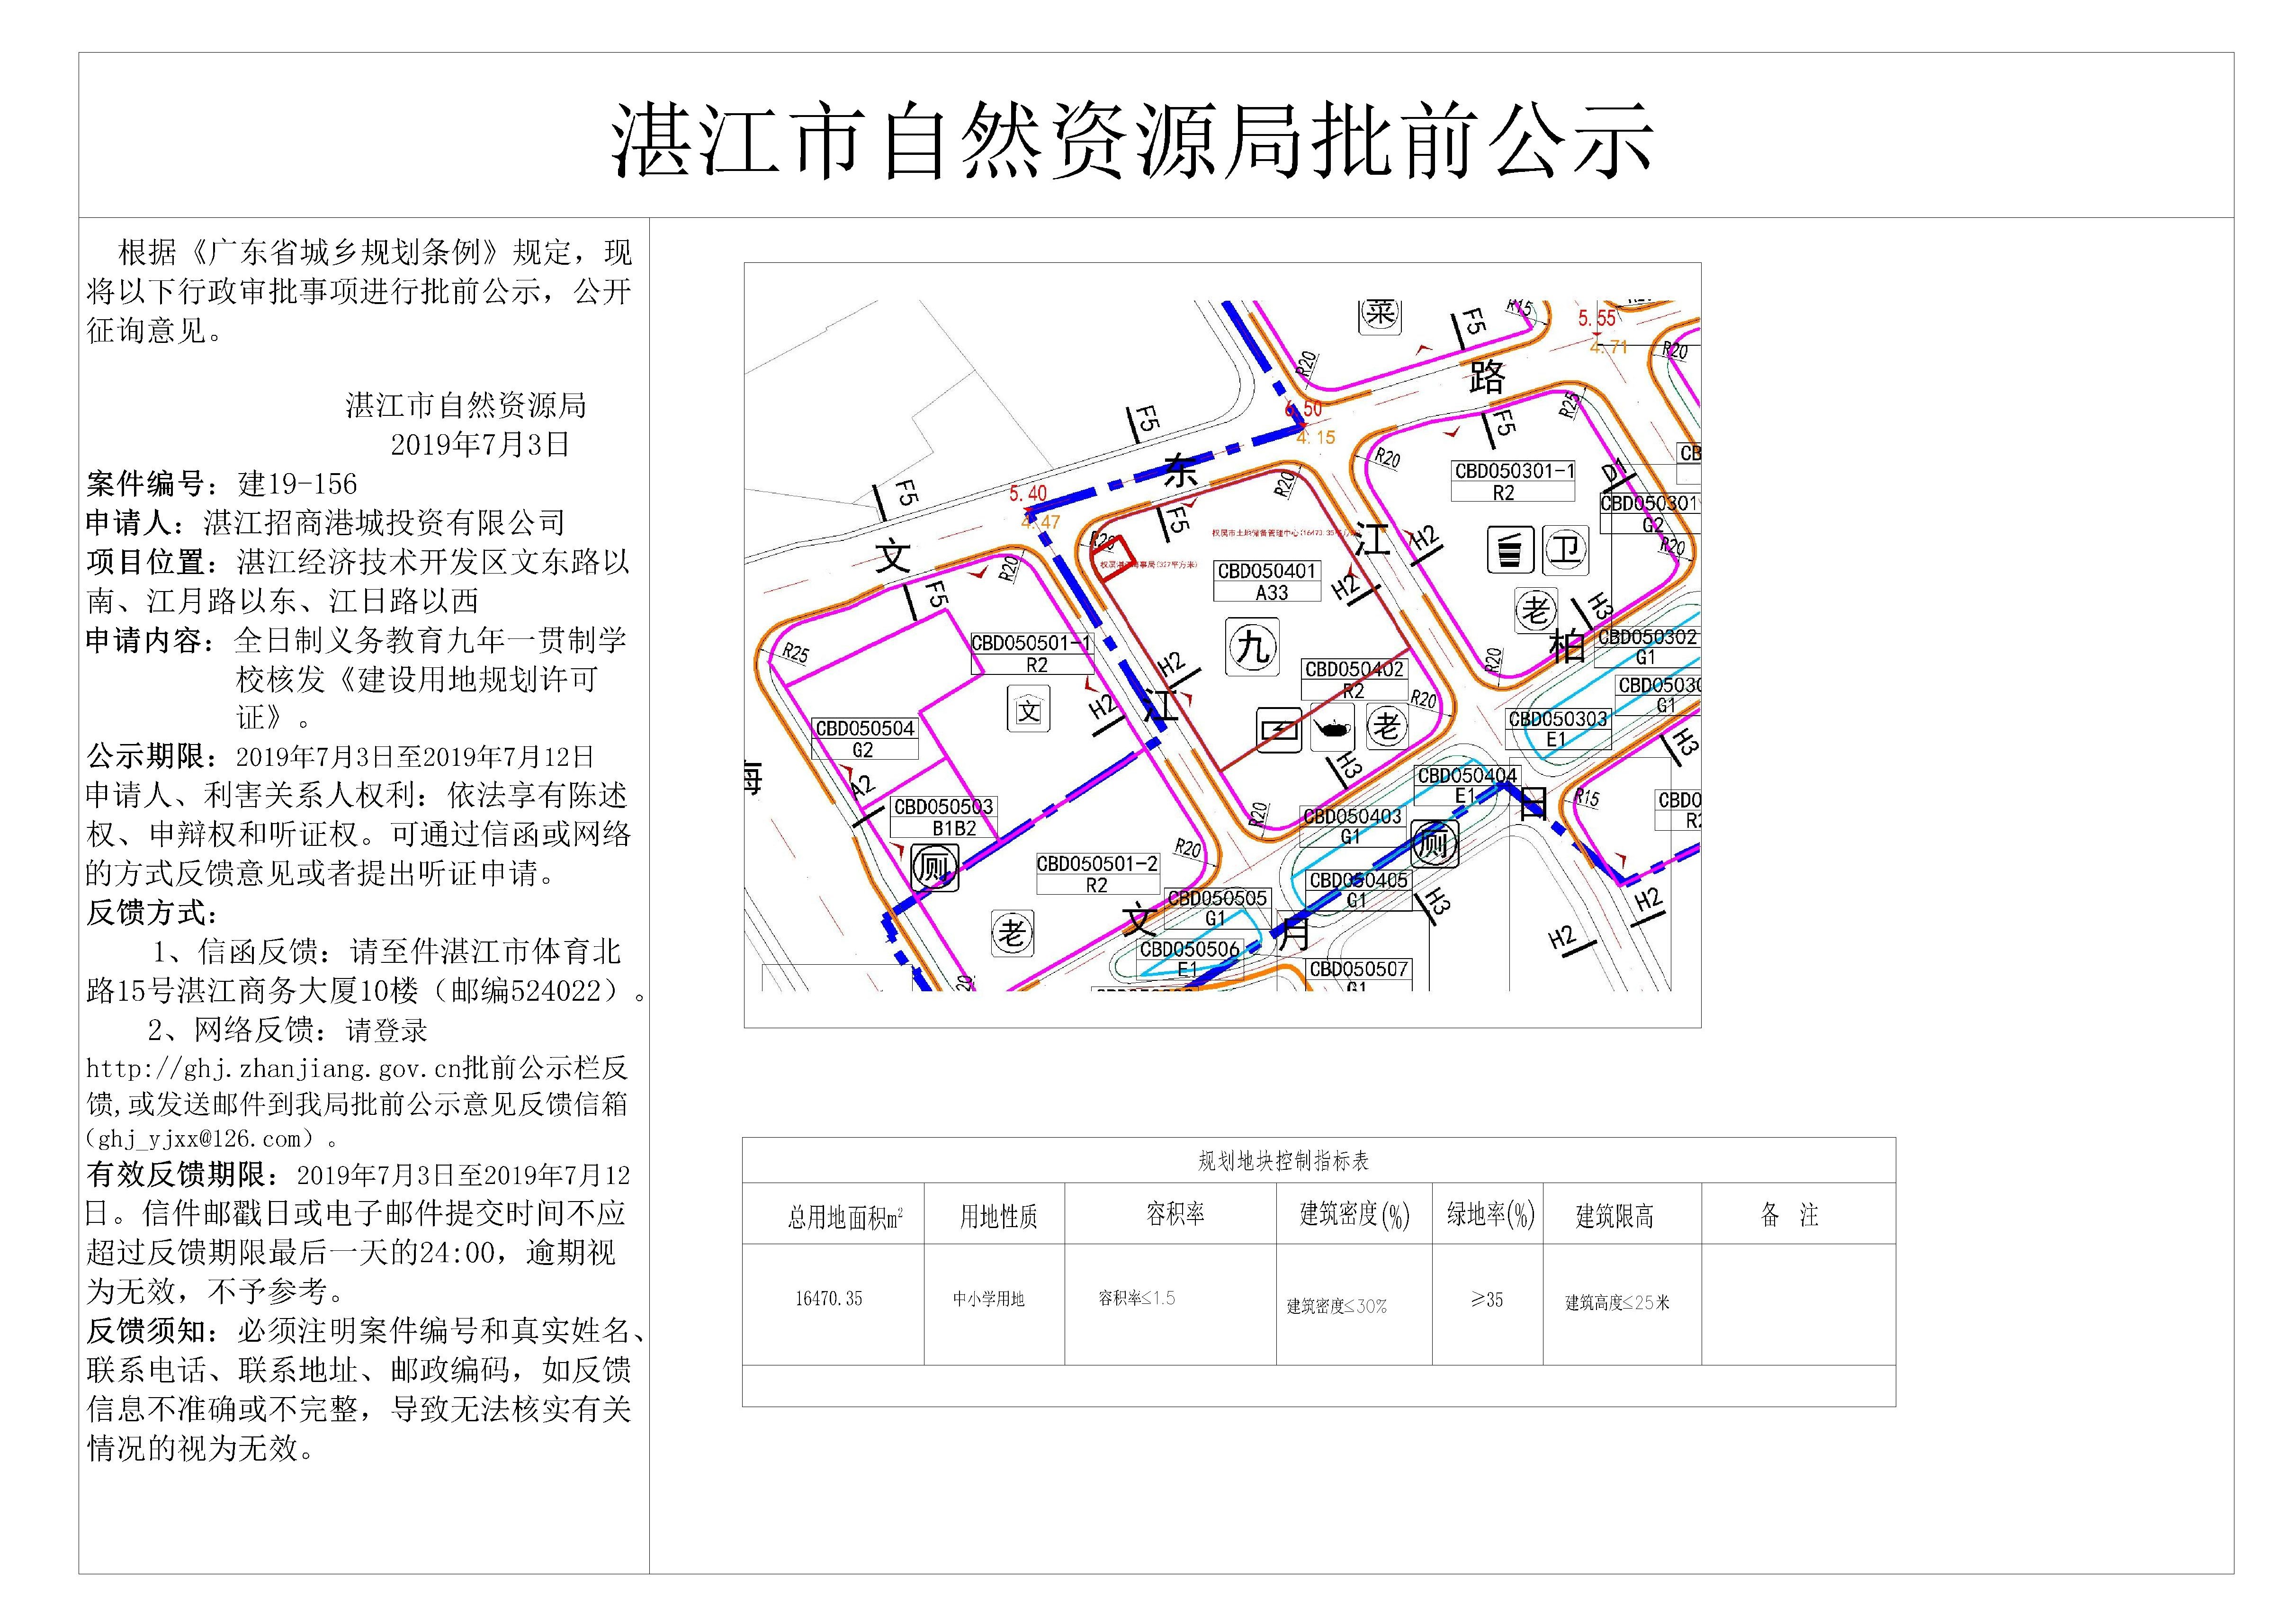Click the 中小学用地 land use cell
2296x1615 pixels.
click(988, 1298)
